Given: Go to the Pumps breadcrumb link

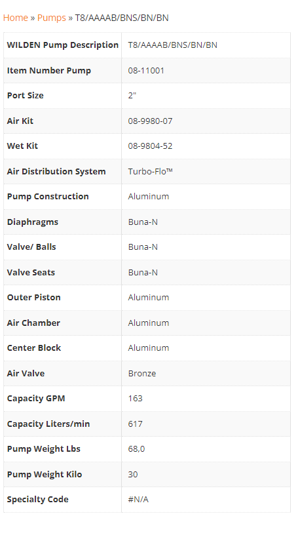Looking at the screenshot, I should (x=51, y=18).
